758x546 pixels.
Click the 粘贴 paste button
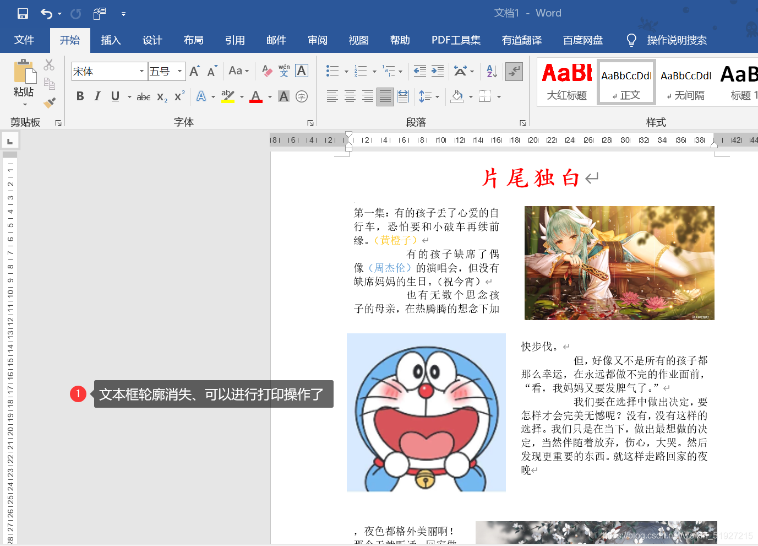click(24, 78)
